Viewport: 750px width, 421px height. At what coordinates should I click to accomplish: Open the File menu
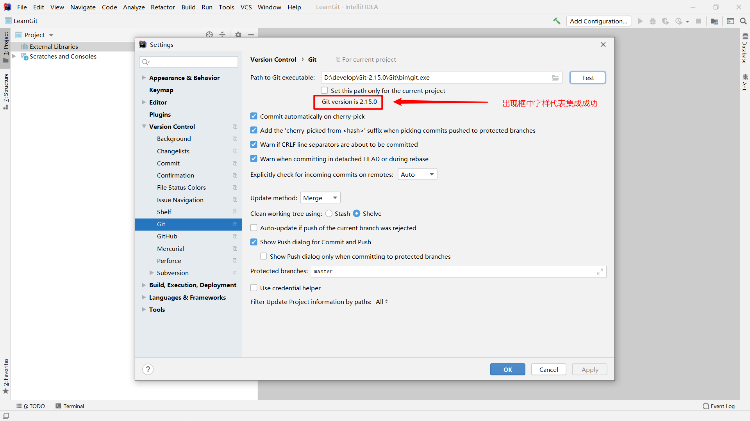point(22,7)
